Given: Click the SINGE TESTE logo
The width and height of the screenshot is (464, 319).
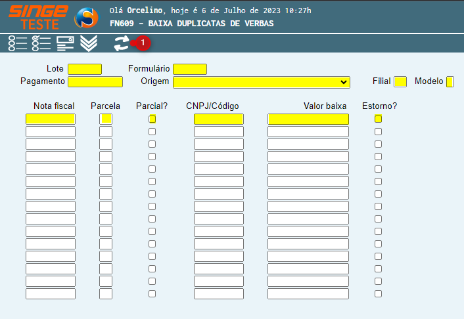Looking at the screenshot, I should (38, 17).
